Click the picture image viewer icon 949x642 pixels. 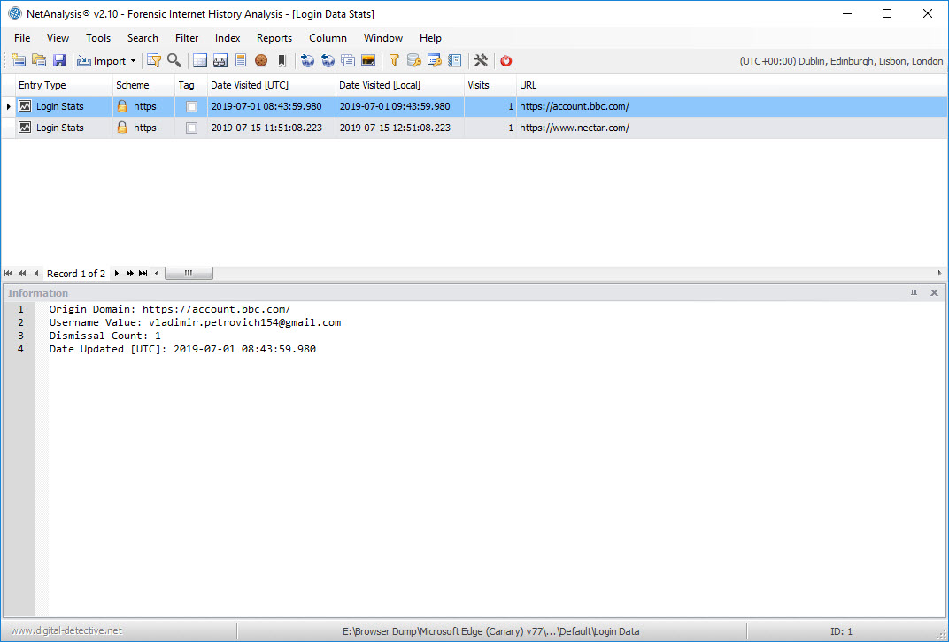click(368, 60)
